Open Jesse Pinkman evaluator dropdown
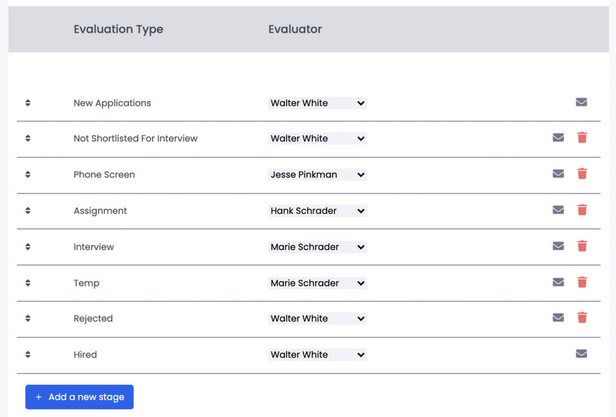 point(317,175)
